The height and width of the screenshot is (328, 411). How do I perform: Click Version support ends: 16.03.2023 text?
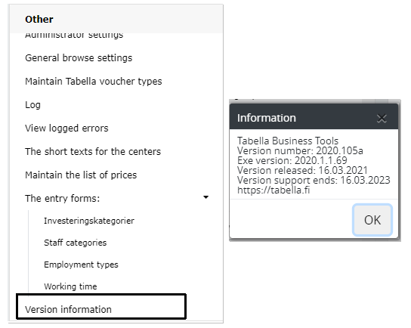314,180
